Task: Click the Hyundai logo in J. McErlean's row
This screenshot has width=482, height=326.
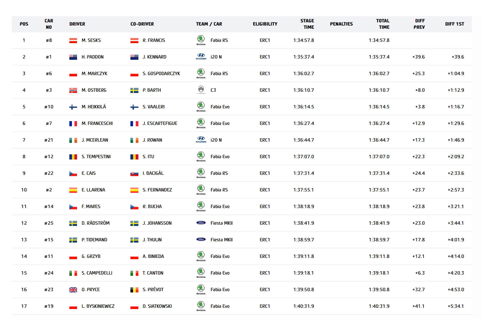Action: [201, 140]
